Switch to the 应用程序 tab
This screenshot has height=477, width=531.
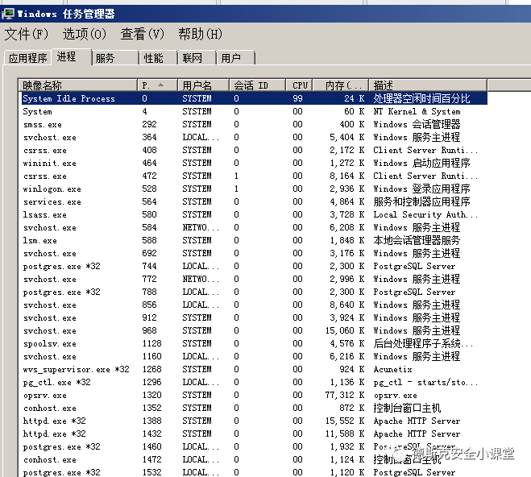pos(27,59)
